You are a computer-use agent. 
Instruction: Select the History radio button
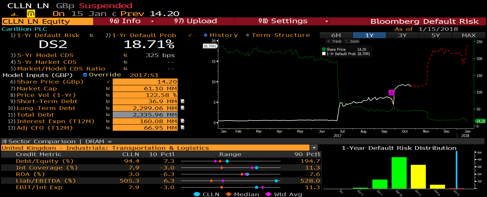coord(206,35)
